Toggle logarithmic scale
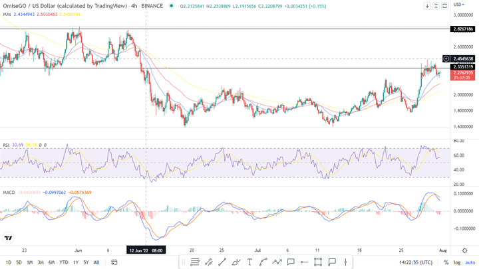 pyautogui.click(x=457, y=262)
